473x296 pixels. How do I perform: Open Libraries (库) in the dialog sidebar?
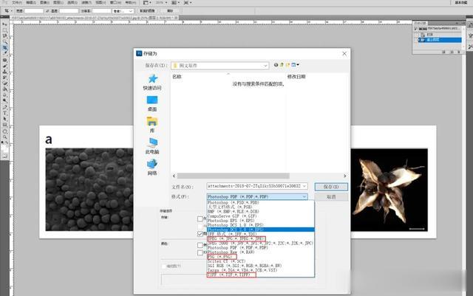coord(152,125)
